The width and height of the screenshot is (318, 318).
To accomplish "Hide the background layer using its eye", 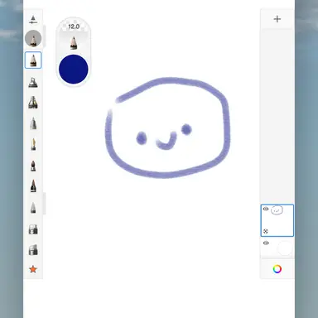I will click(266, 243).
